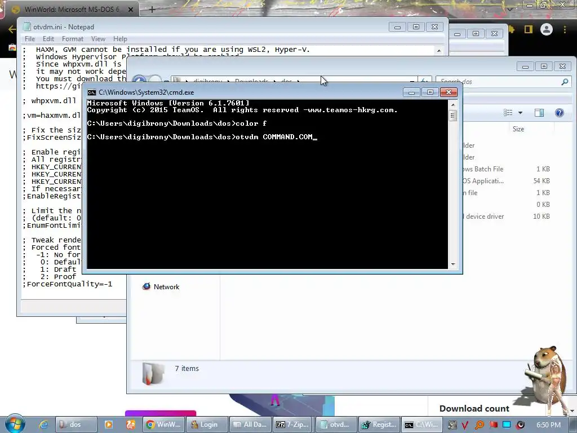
Task: Click the red V tray icon
Action: (x=465, y=425)
